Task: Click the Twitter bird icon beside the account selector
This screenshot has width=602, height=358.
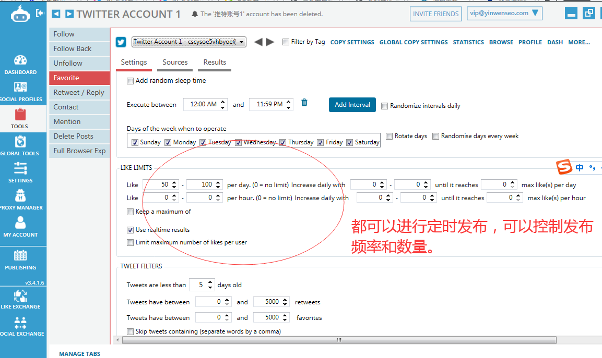Action: click(x=121, y=42)
